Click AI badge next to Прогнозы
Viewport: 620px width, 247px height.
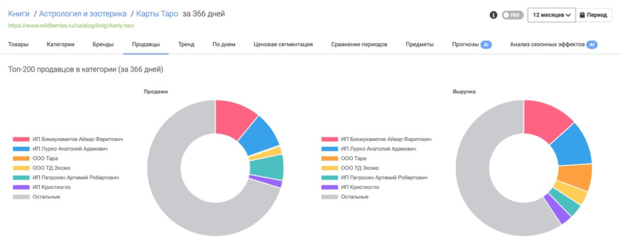(486, 45)
